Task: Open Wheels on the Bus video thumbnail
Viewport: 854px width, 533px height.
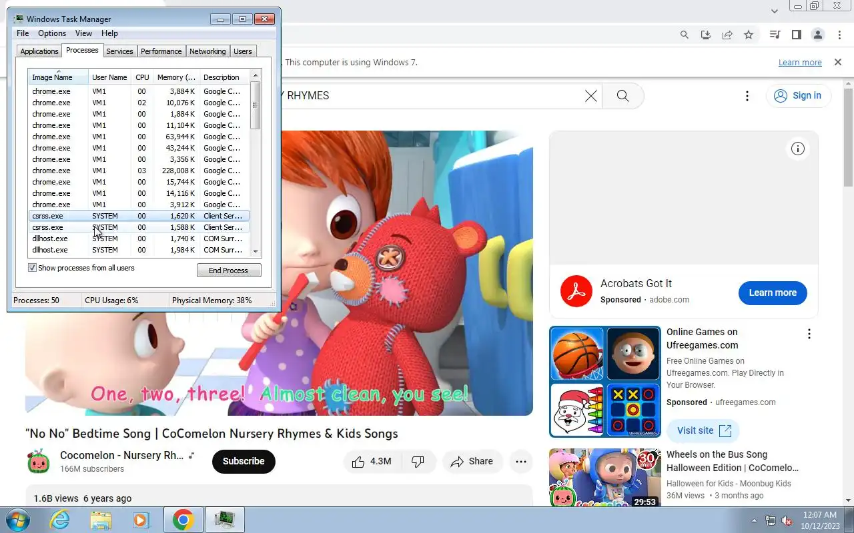Action: [605, 478]
